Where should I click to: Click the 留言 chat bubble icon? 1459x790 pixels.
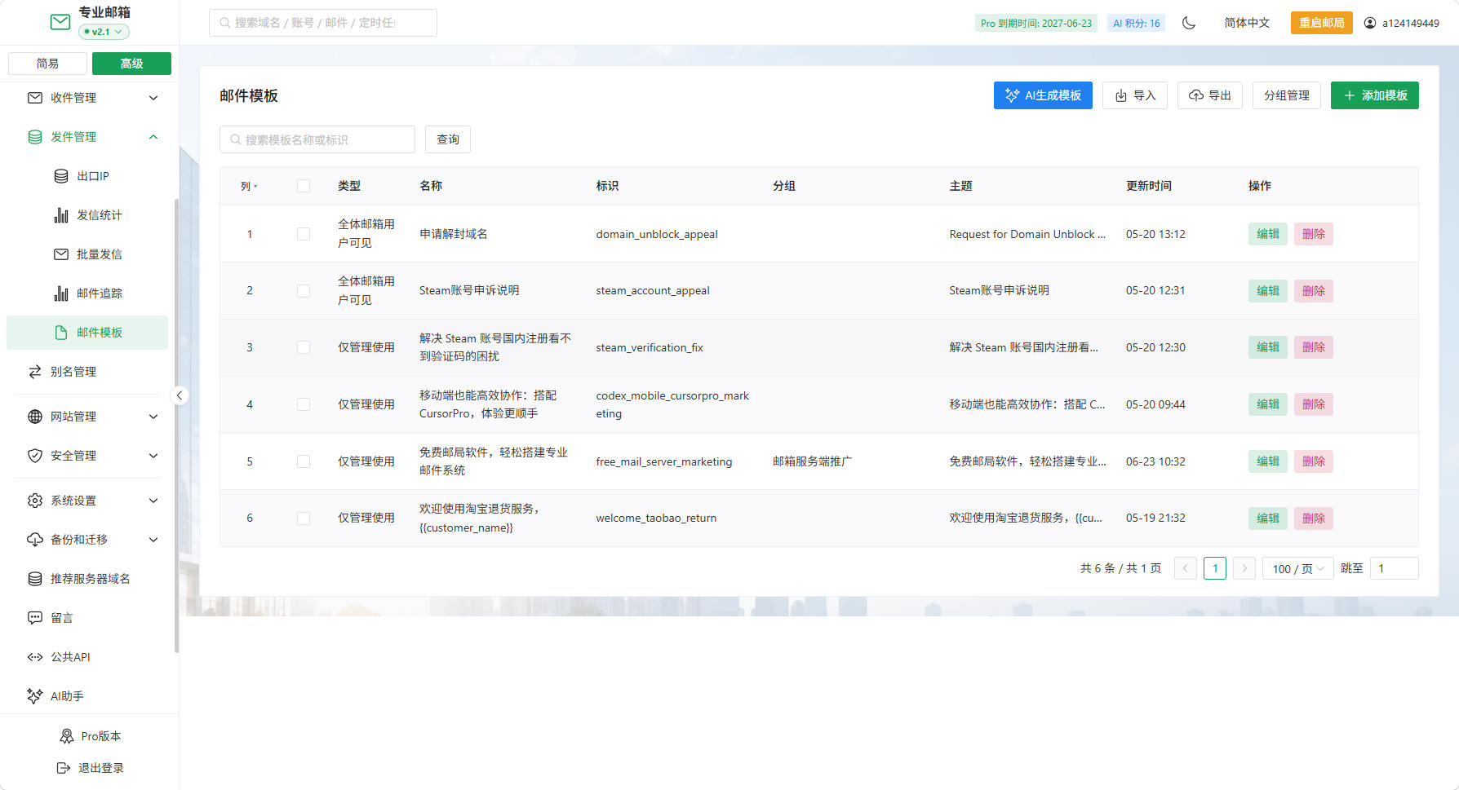tap(35, 618)
